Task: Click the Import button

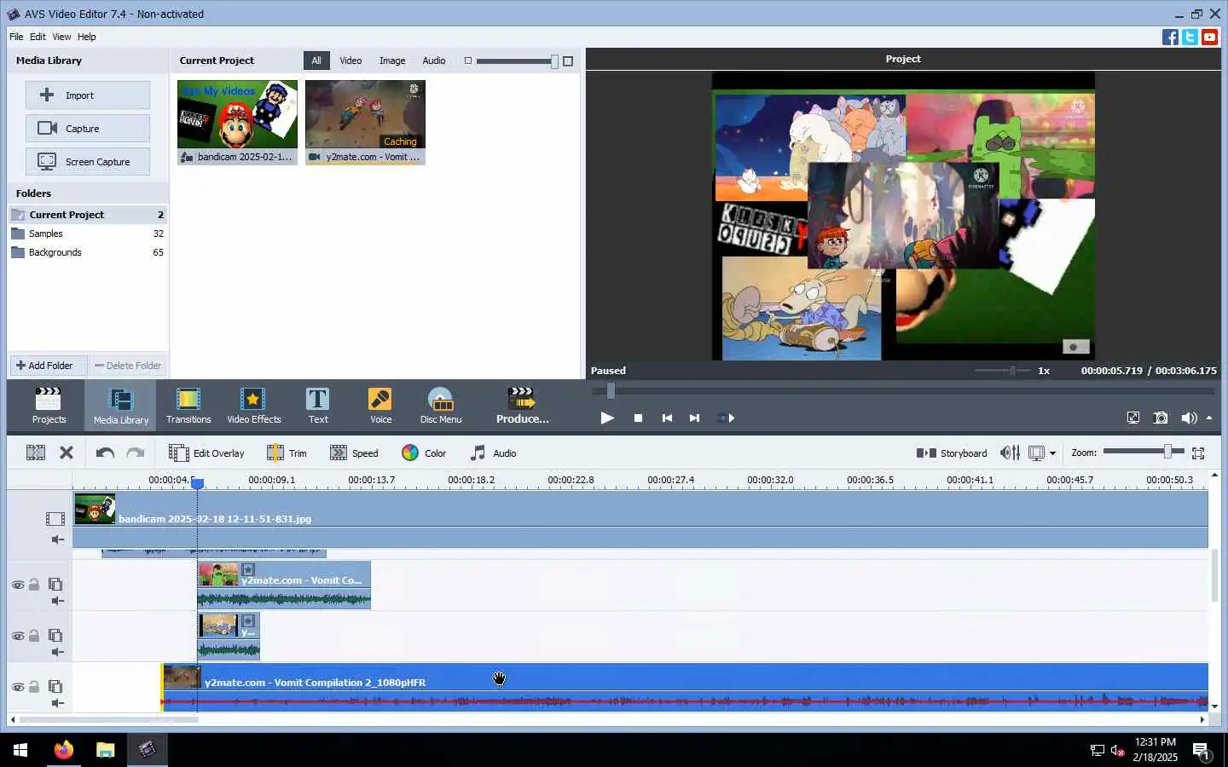Action: (87, 95)
